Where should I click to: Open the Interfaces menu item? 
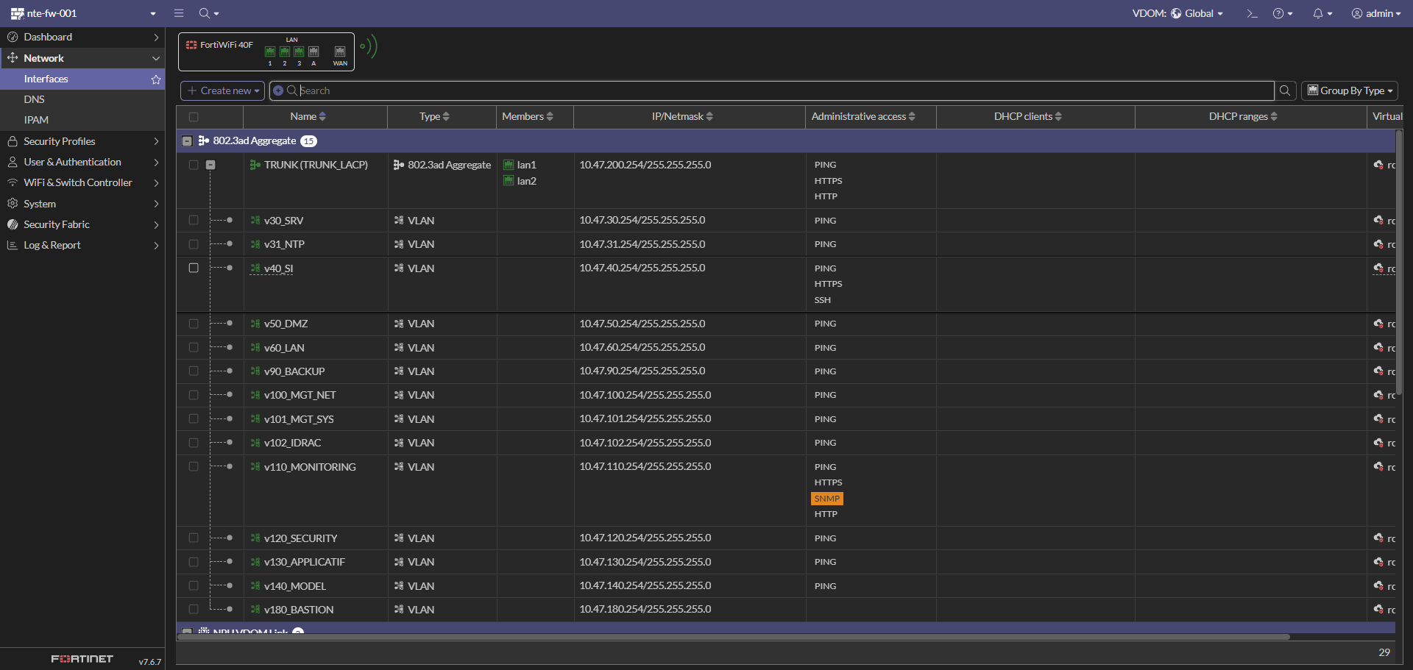pyautogui.click(x=82, y=79)
